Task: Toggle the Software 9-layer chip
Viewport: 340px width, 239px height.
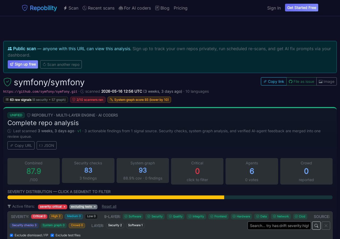Action: coord(133,216)
